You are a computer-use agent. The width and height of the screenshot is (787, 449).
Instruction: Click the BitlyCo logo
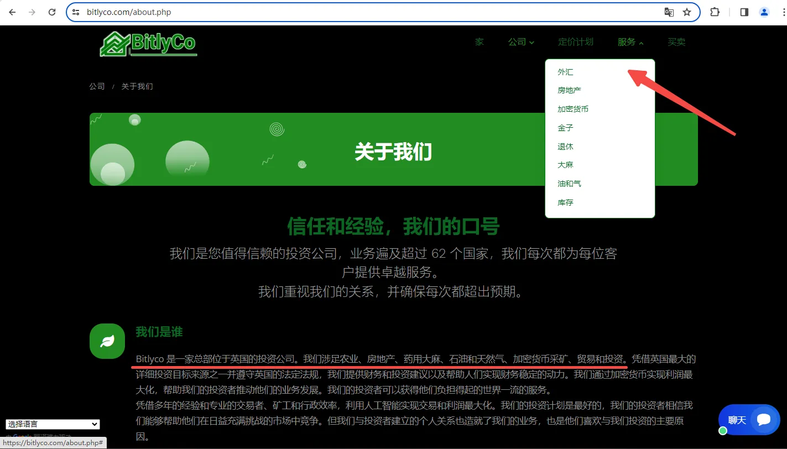148,44
